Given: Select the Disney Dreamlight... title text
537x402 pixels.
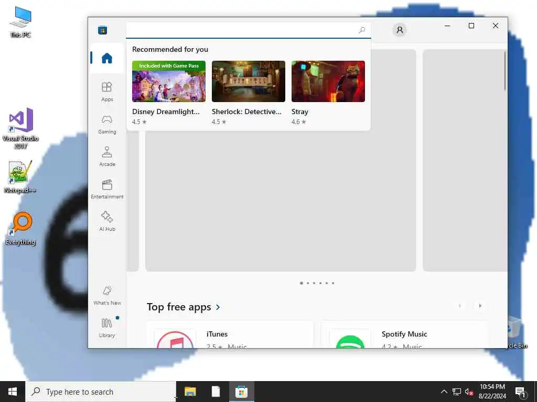Looking at the screenshot, I should coord(166,111).
